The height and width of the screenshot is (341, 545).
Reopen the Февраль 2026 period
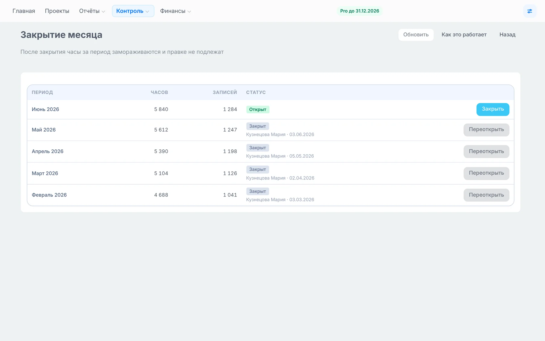(486, 195)
